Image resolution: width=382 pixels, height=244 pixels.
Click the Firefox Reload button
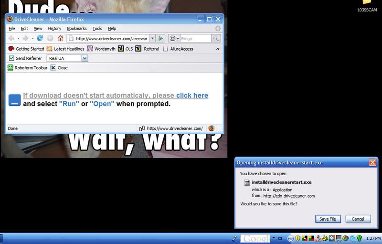[40, 38]
